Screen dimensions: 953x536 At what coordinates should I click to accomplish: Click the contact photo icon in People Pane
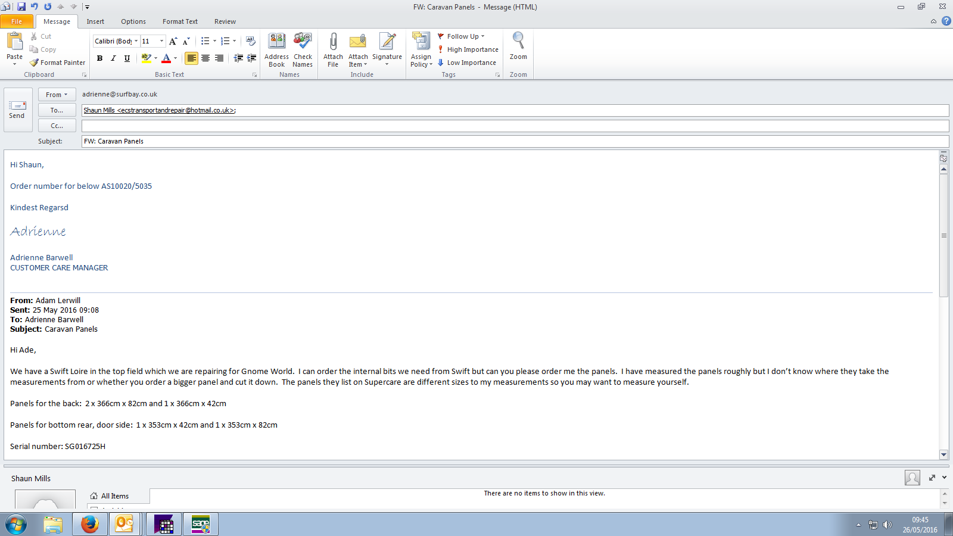[x=912, y=478]
